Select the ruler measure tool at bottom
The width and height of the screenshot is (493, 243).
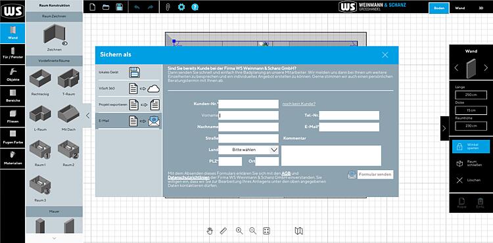click(223, 231)
